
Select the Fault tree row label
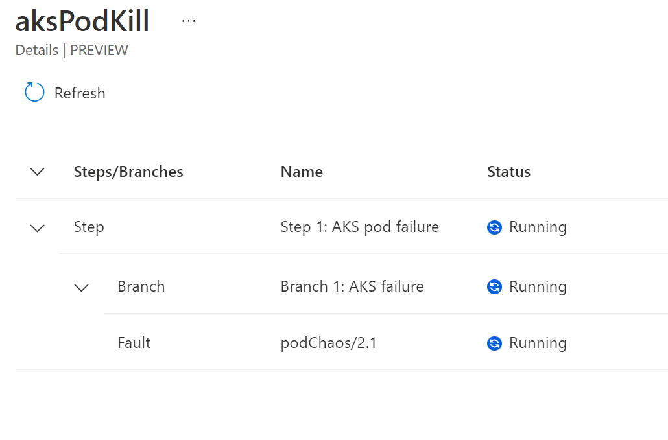(x=134, y=343)
